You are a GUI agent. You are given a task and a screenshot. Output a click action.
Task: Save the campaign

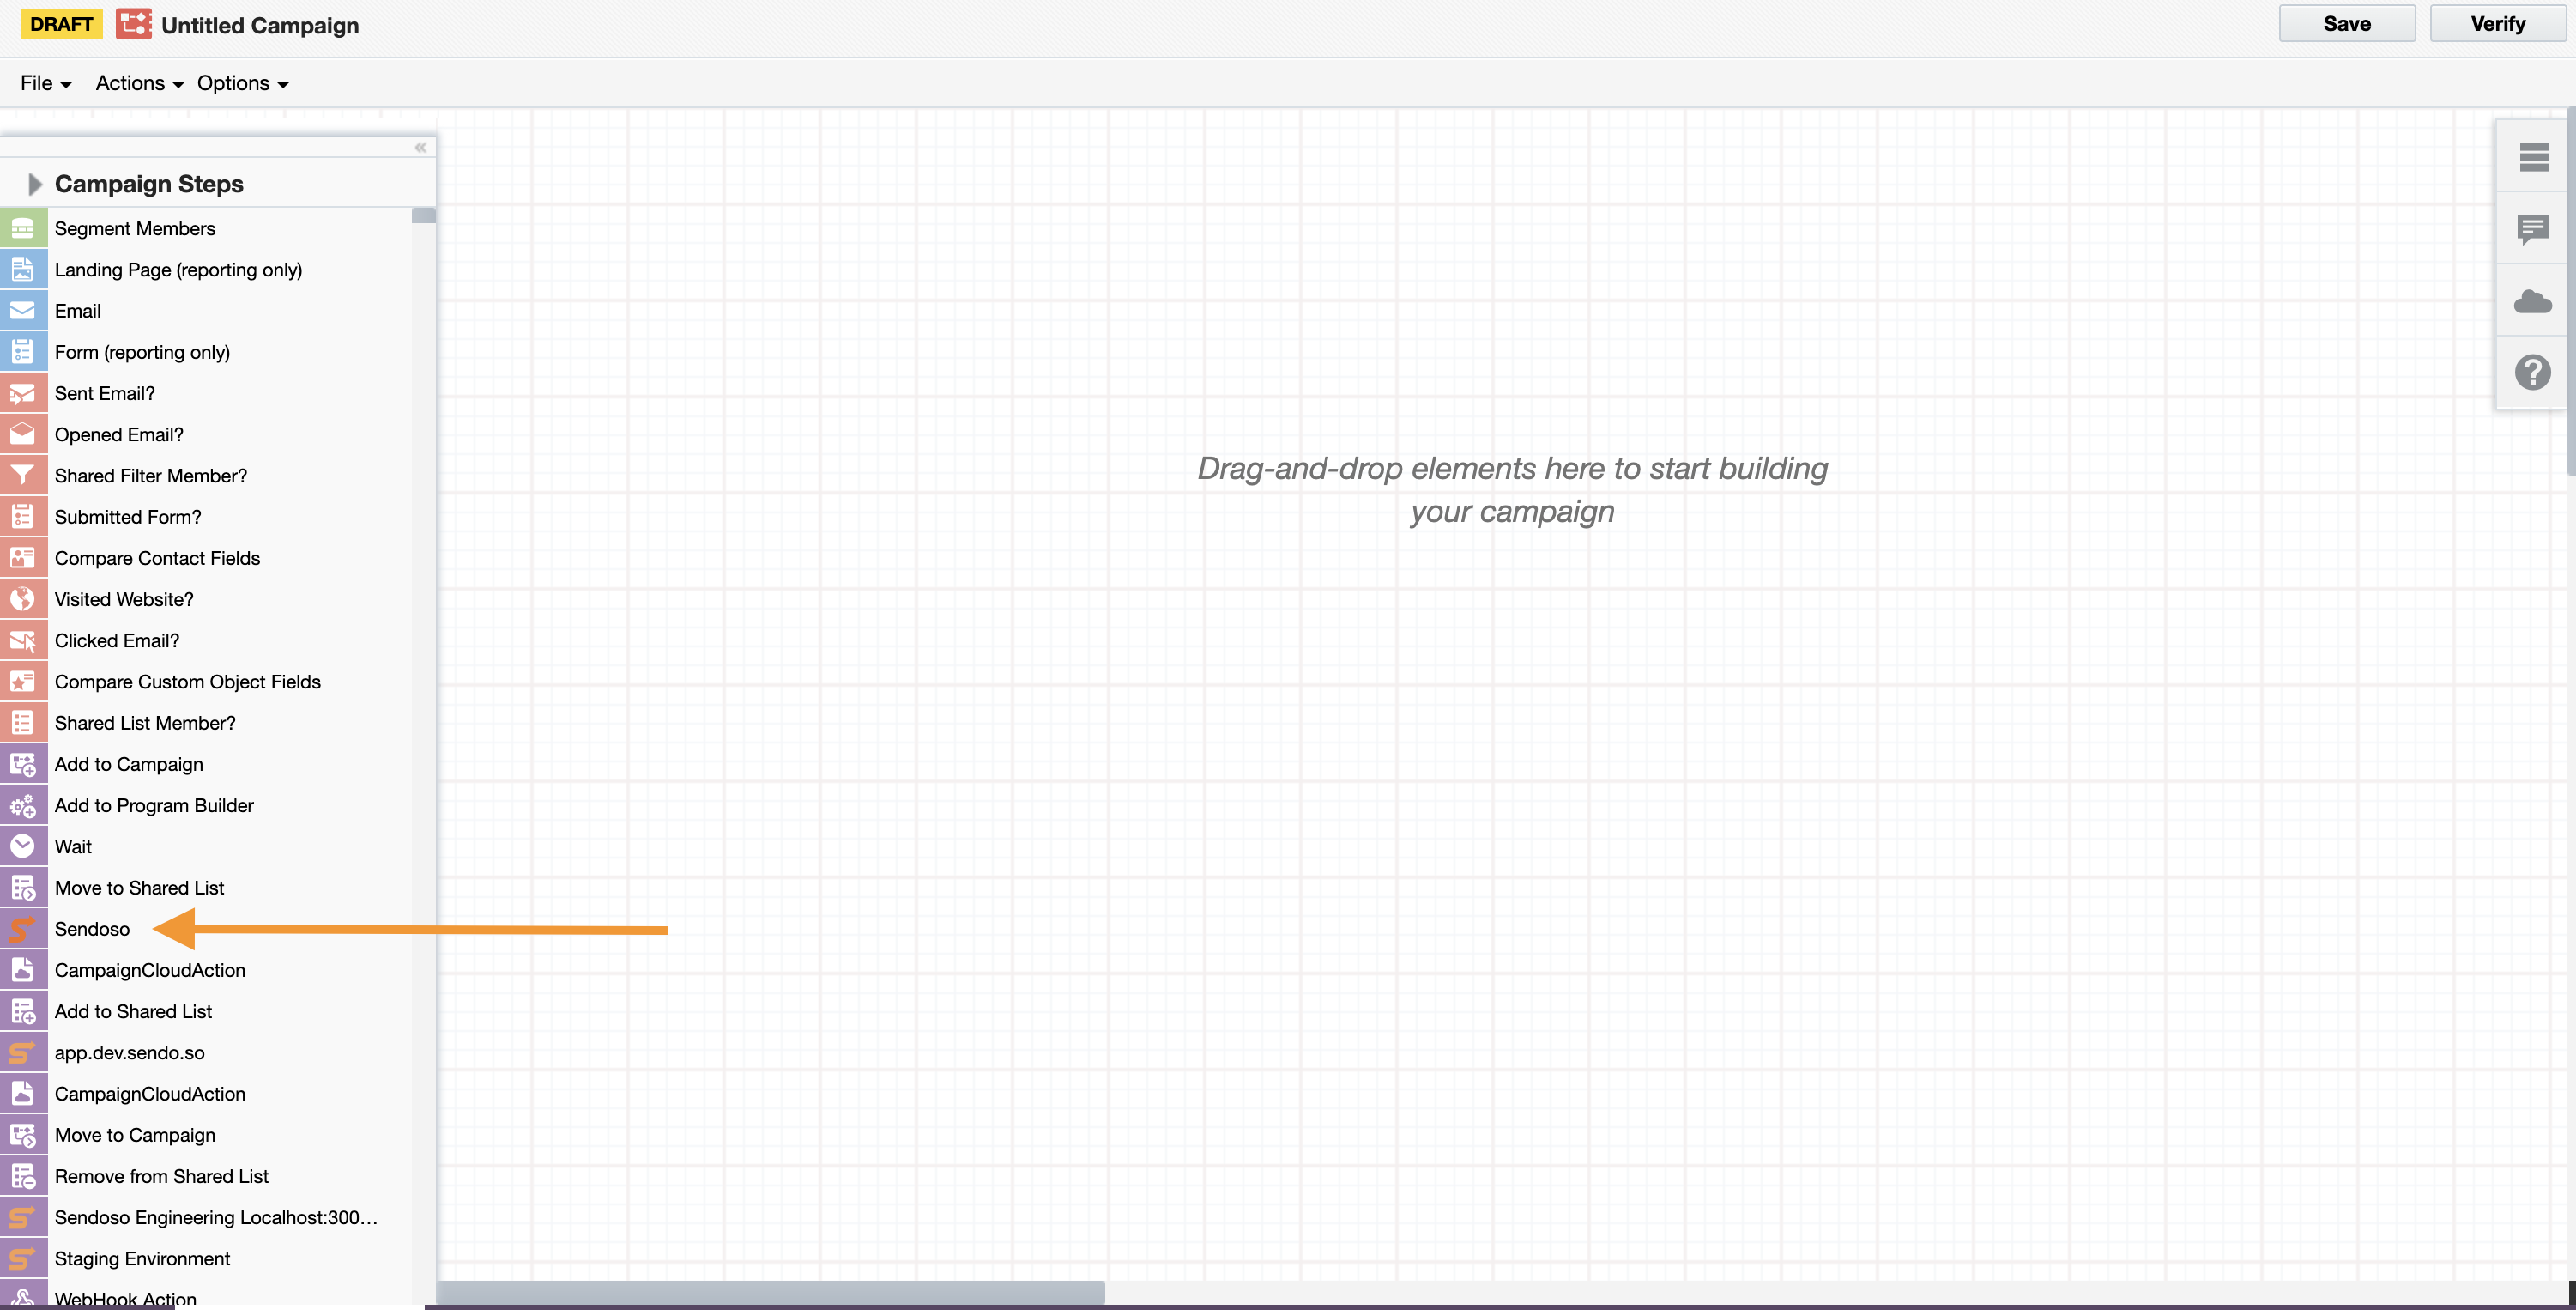(2347, 24)
